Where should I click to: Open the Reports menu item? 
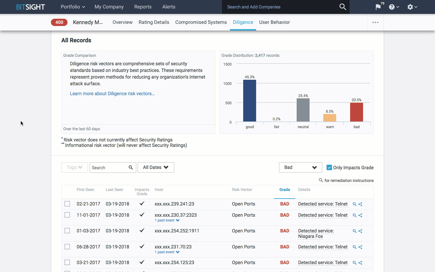143,7
